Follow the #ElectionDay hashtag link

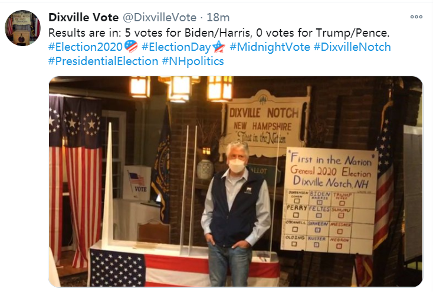pyautogui.click(x=176, y=47)
